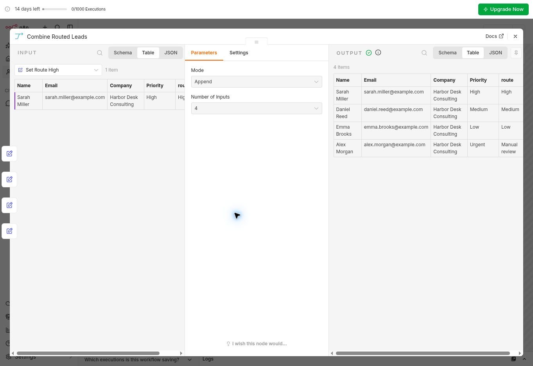Click the open-in-new-window icon beside Logs

pyautogui.click(x=513, y=359)
